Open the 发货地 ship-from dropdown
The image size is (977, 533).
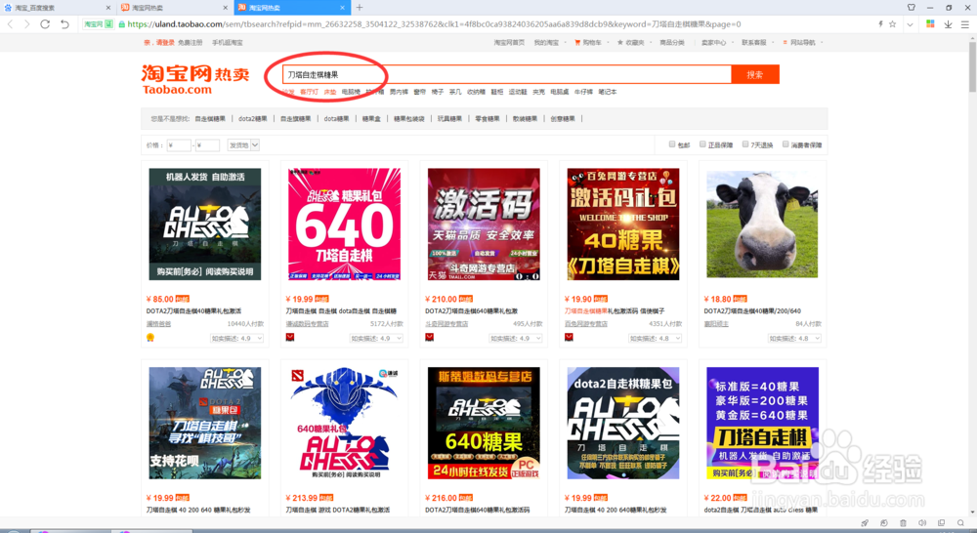(243, 145)
